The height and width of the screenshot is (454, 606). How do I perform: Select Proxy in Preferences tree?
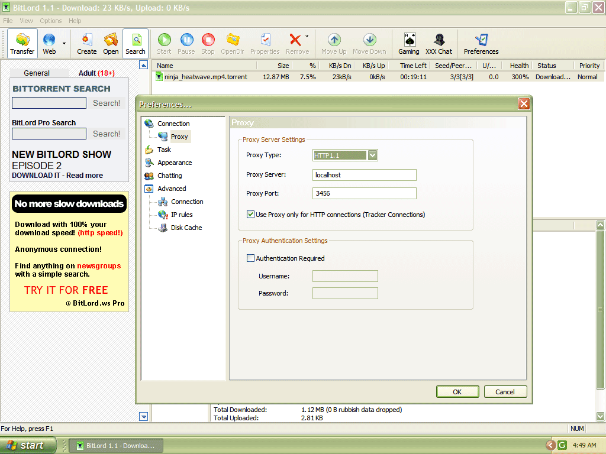coord(179,137)
